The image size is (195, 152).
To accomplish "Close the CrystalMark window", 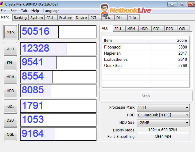I will tap(192, 4).
